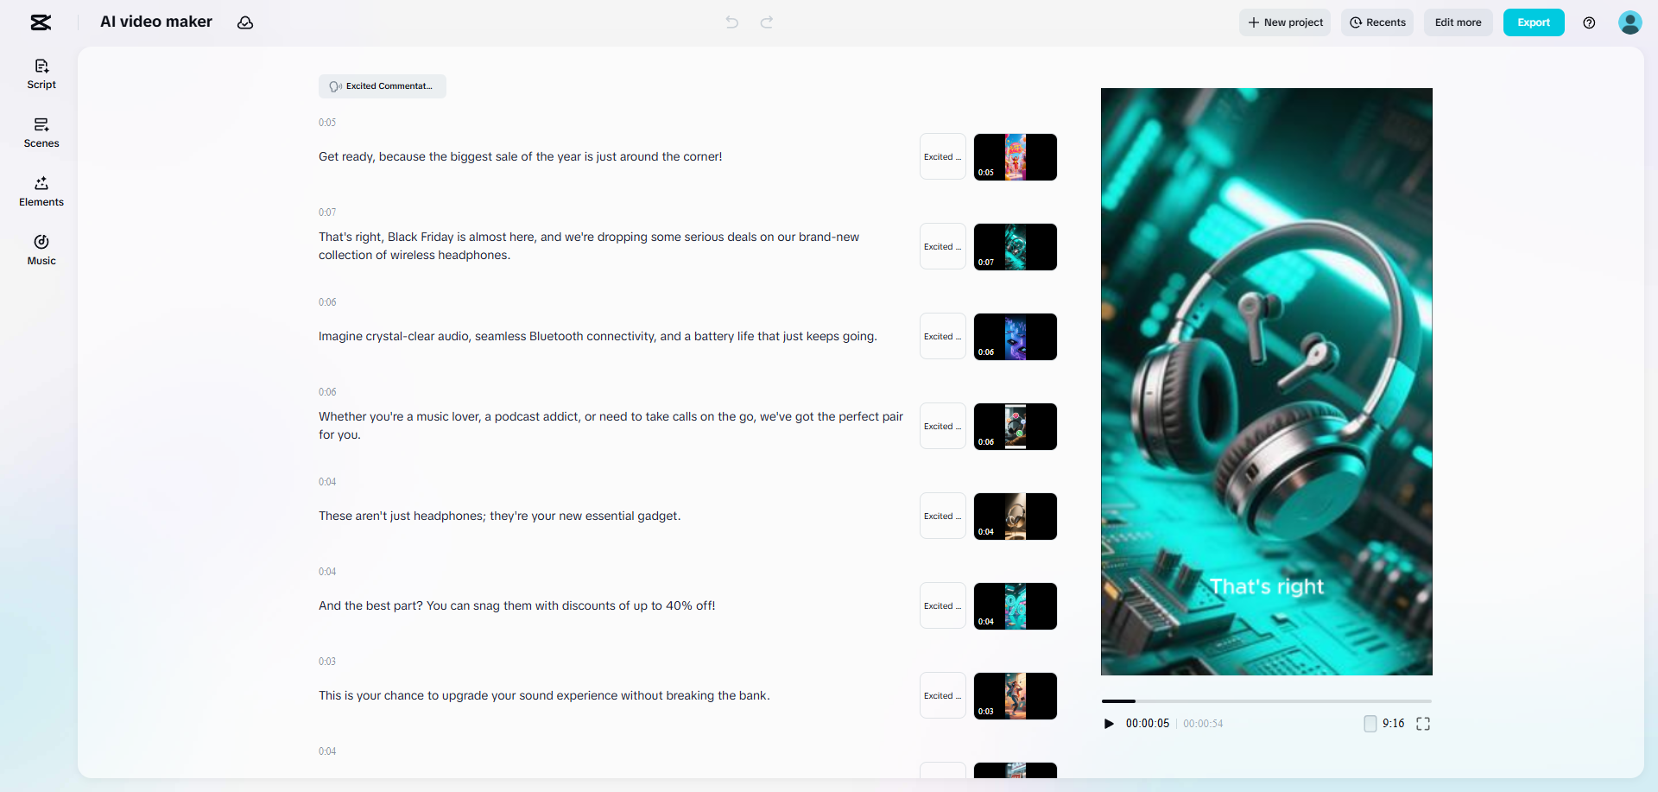Open Excited voice option for 'Imagine crystal-clear' scene
Image resolution: width=1658 pixels, height=792 pixels.
[943, 337]
